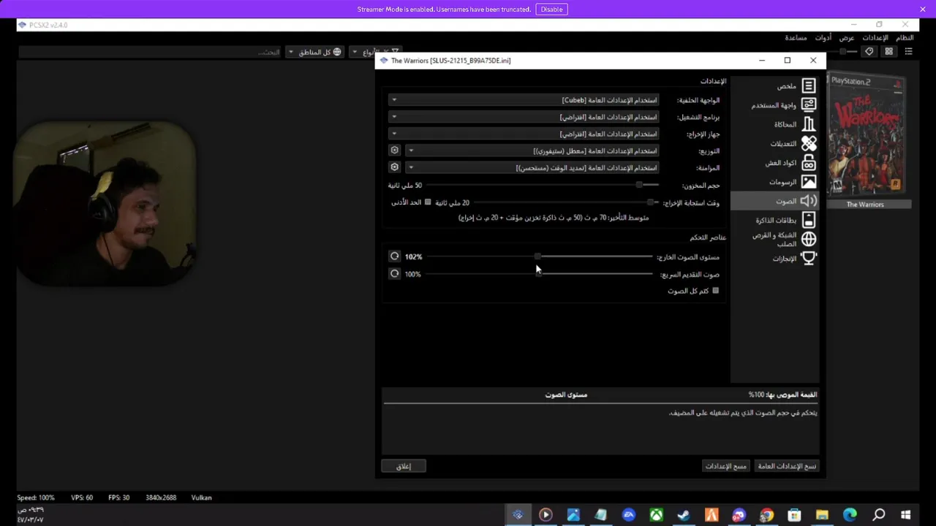Dismiss the Streamer Mode banner
This screenshot has width=936, height=526.
(923, 9)
